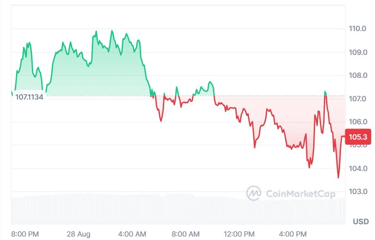Click the 8:00 AM time axis label
375x240 pixels.
point(185,234)
